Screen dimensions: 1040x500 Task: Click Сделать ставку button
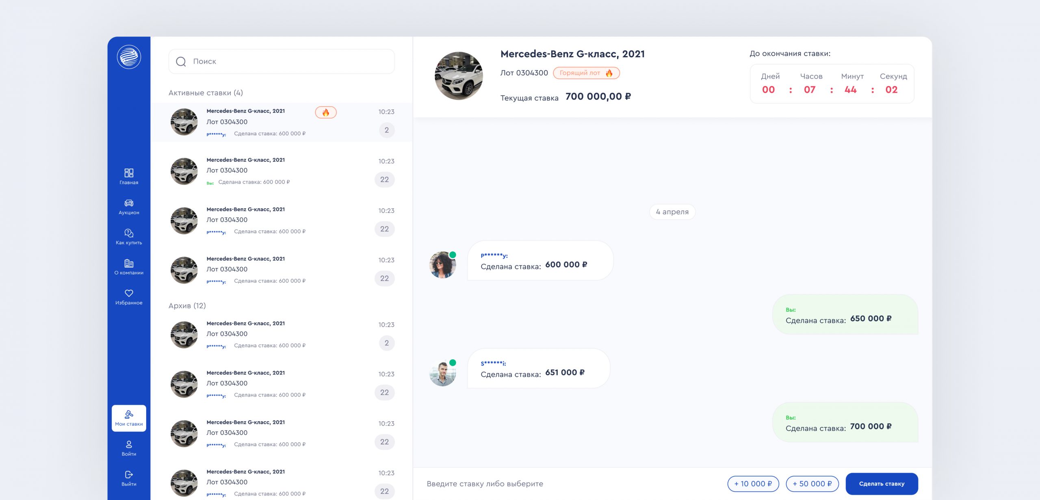click(x=882, y=484)
